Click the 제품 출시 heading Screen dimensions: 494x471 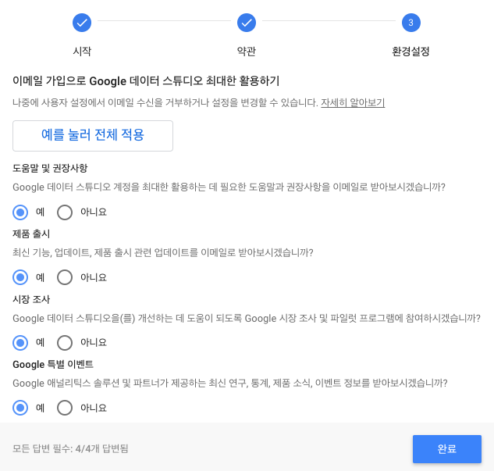click(31, 234)
